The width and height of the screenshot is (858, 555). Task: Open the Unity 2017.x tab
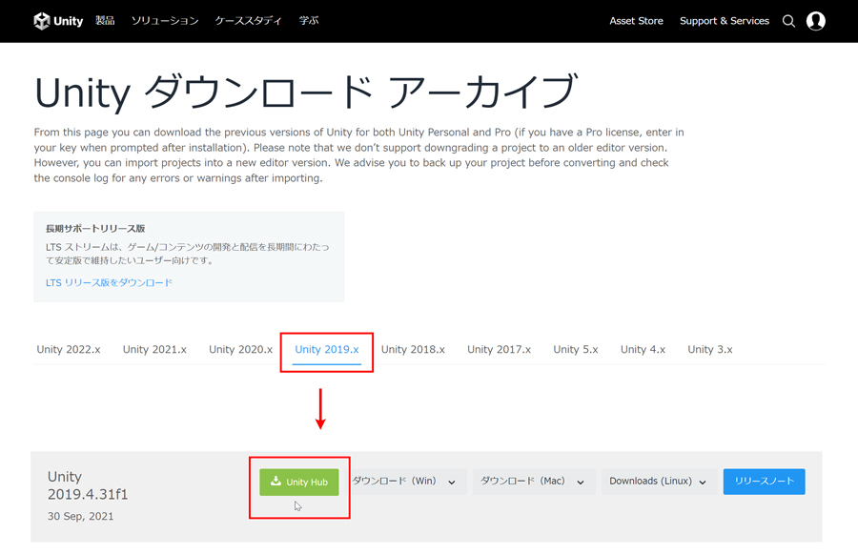[x=499, y=350]
